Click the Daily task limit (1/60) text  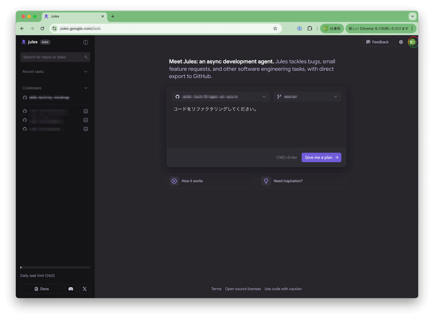(38, 276)
